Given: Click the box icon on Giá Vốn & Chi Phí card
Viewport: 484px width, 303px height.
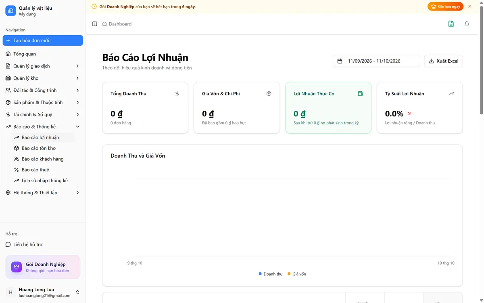Looking at the screenshot, I should point(269,94).
